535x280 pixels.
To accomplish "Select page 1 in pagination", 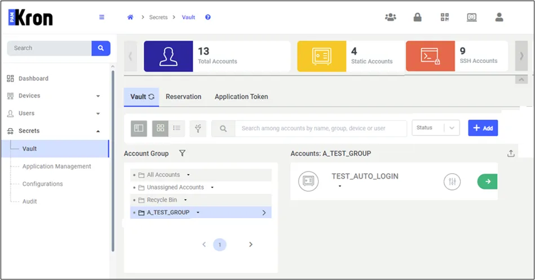I will (220, 245).
